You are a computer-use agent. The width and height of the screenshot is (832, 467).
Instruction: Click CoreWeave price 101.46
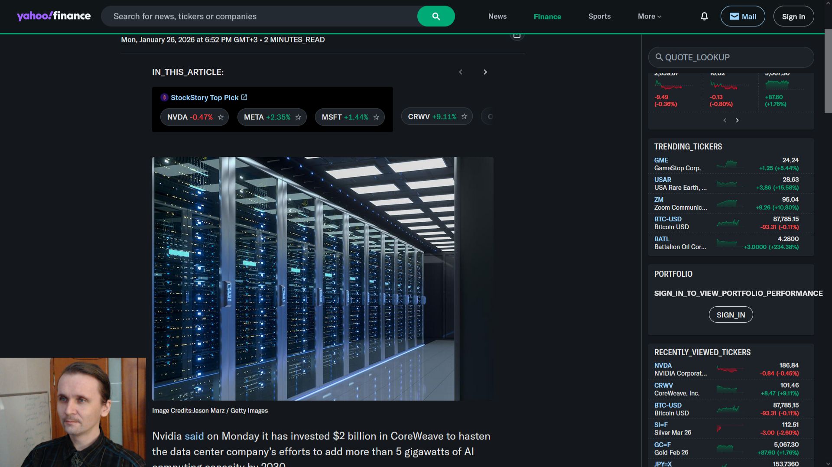790,386
